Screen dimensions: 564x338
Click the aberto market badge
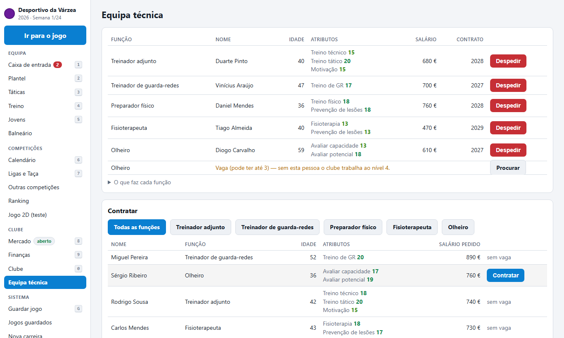pos(44,241)
